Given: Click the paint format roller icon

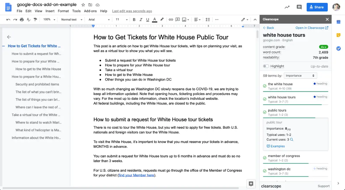Looking at the screenshot, I should point(35,19).
